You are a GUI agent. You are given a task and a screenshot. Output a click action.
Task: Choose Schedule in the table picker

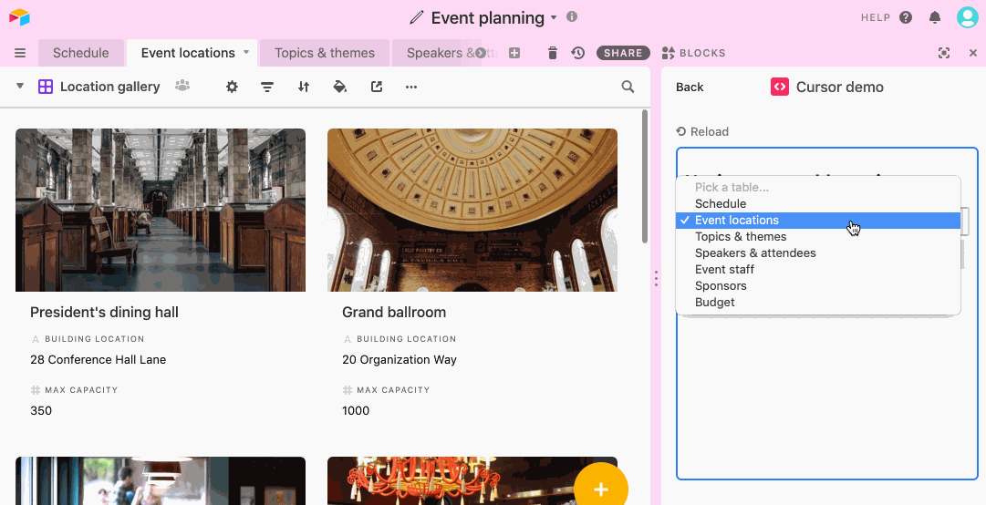click(818, 203)
